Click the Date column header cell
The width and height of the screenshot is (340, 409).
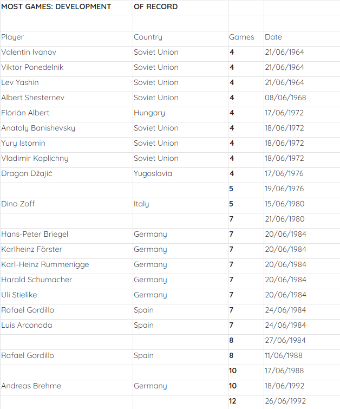coord(302,38)
